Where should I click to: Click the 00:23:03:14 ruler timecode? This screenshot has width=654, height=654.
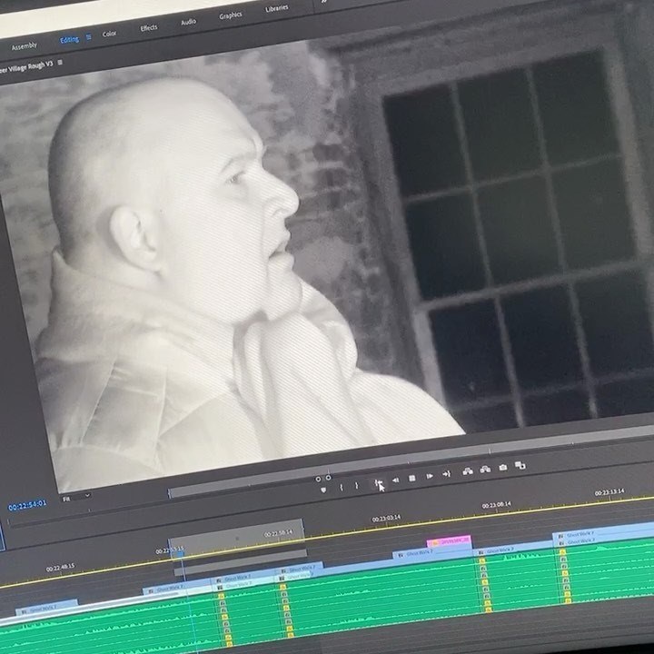point(386,519)
